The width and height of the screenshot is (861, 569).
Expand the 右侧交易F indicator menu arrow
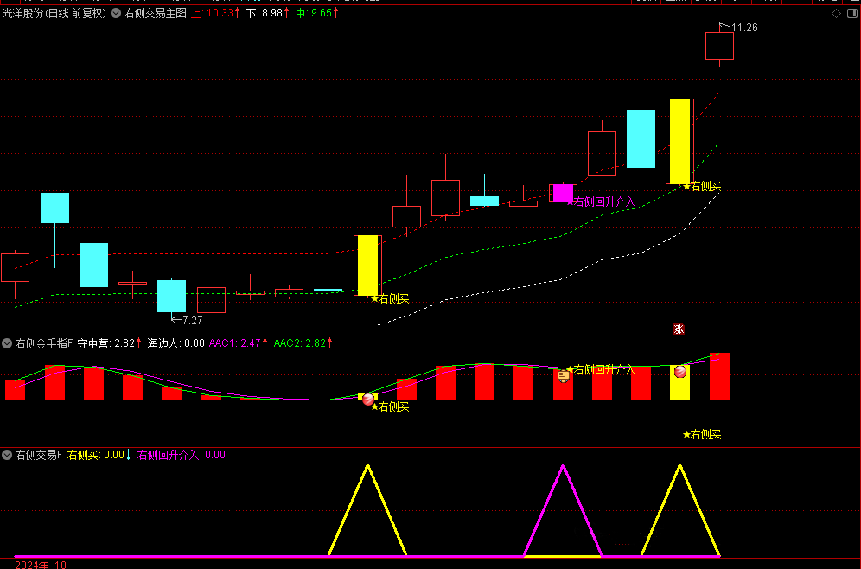[7, 455]
